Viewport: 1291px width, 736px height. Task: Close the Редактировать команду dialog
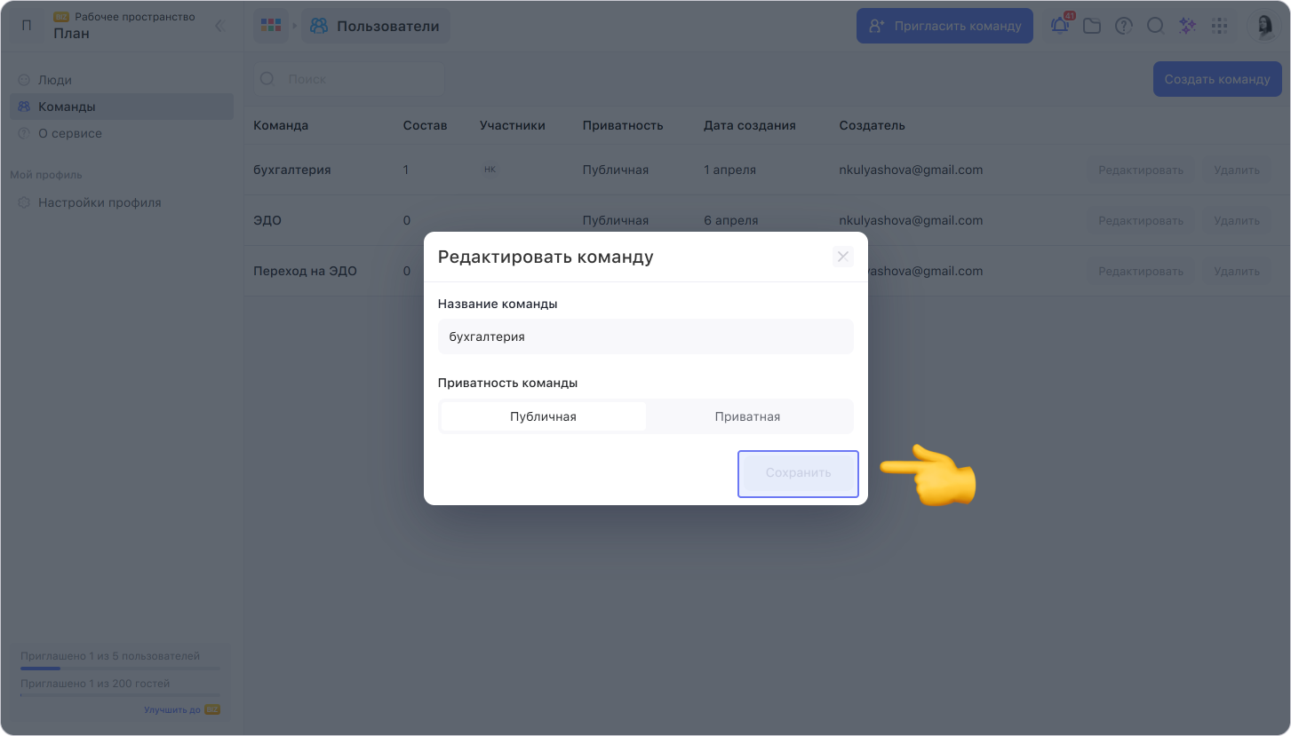click(x=842, y=257)
